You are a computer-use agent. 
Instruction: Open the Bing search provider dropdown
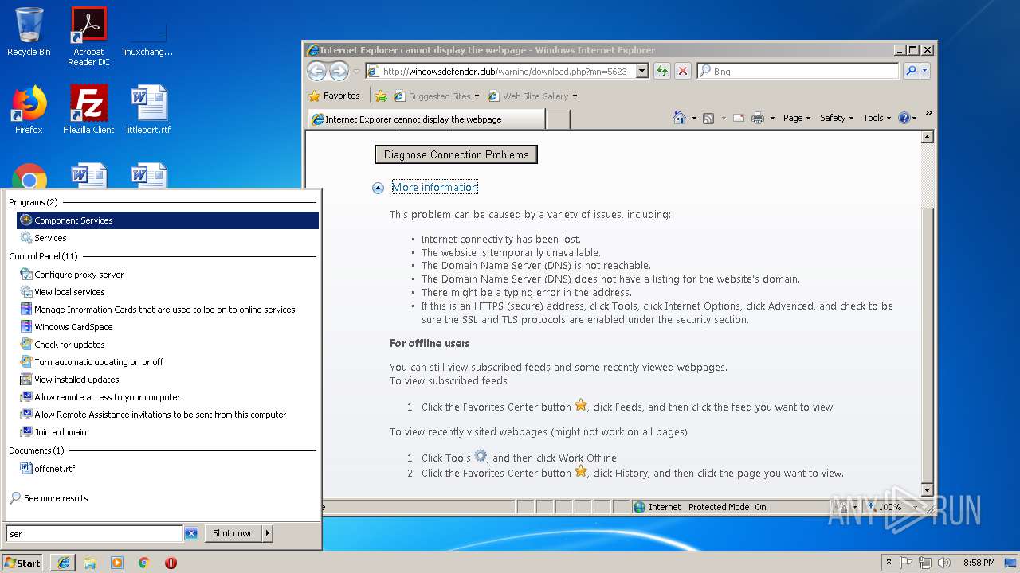pyautogui.click(x=925, y=71)
